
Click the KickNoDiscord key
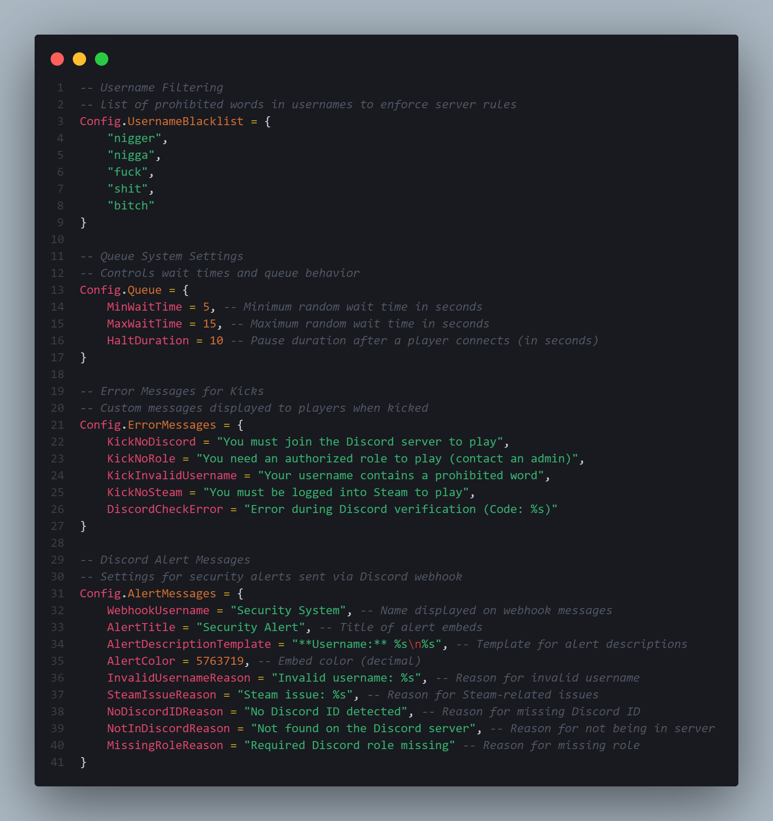pyautogui.click(x=151, y=442)
